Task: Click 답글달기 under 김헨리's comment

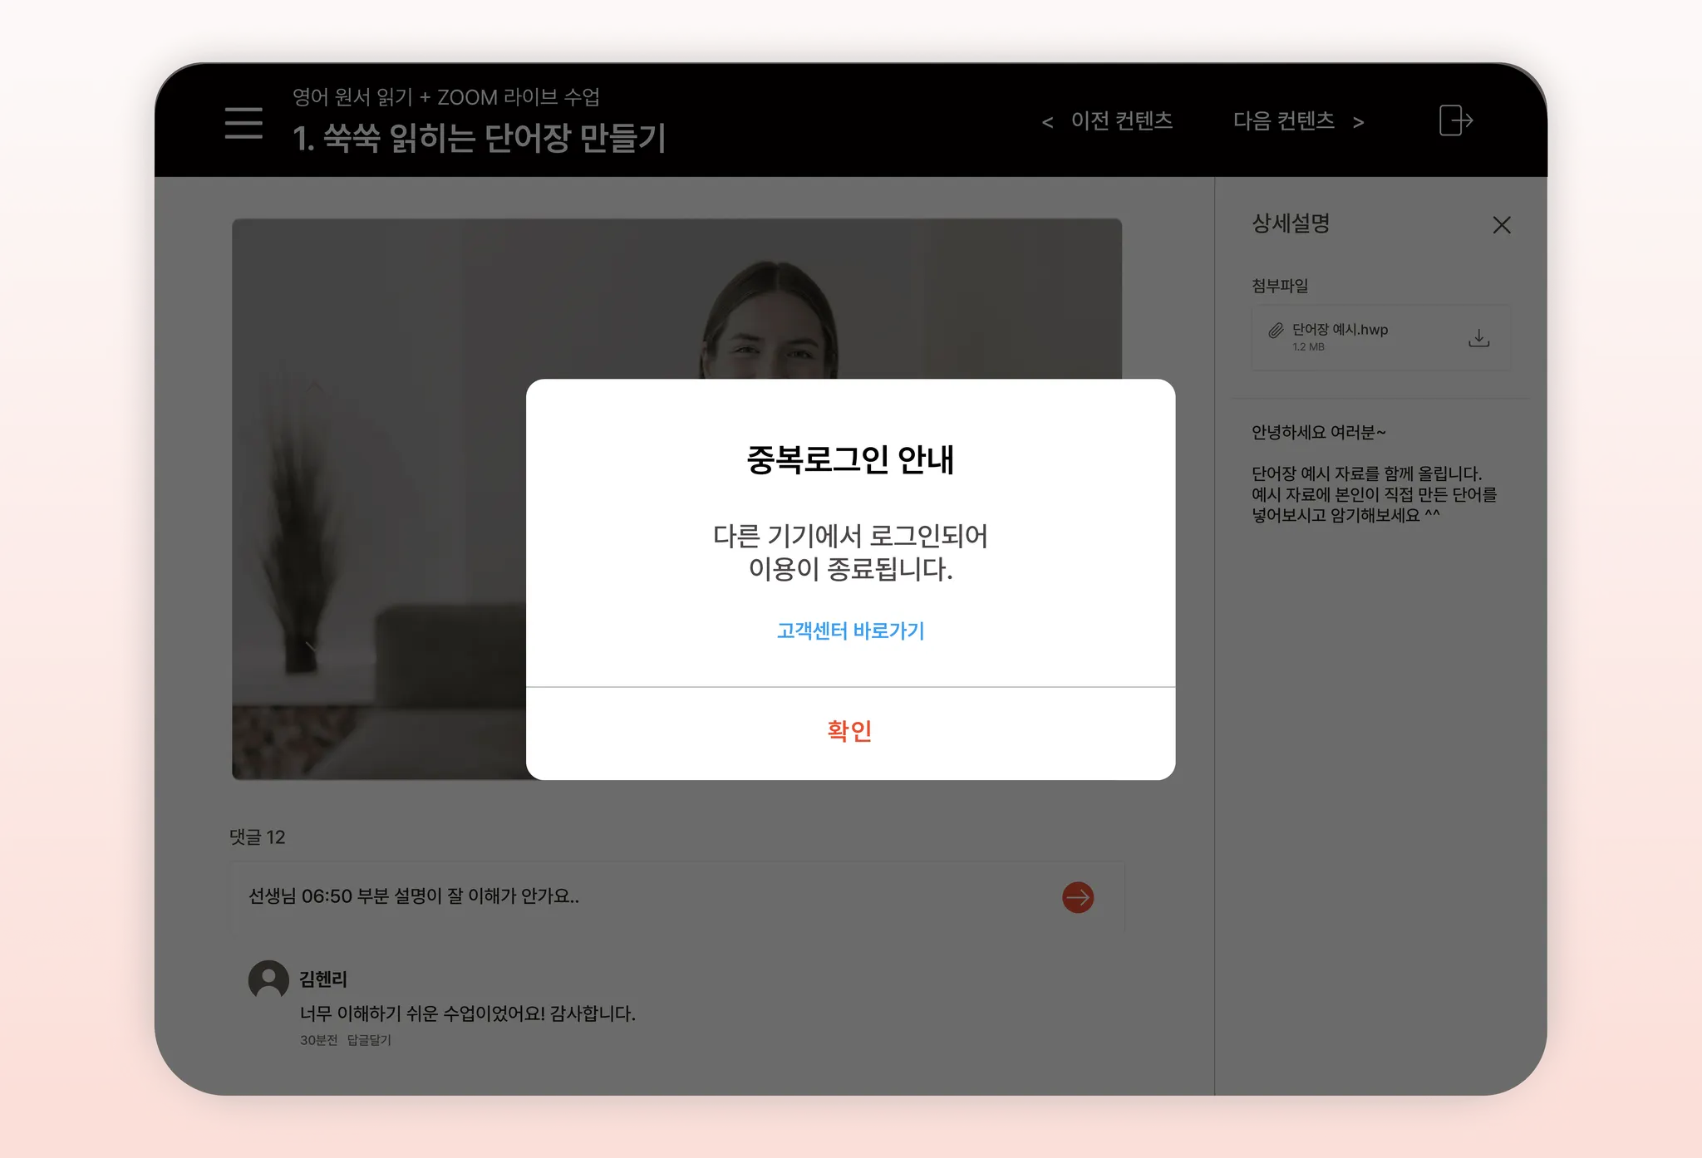Action: (x=369, y=1040)
